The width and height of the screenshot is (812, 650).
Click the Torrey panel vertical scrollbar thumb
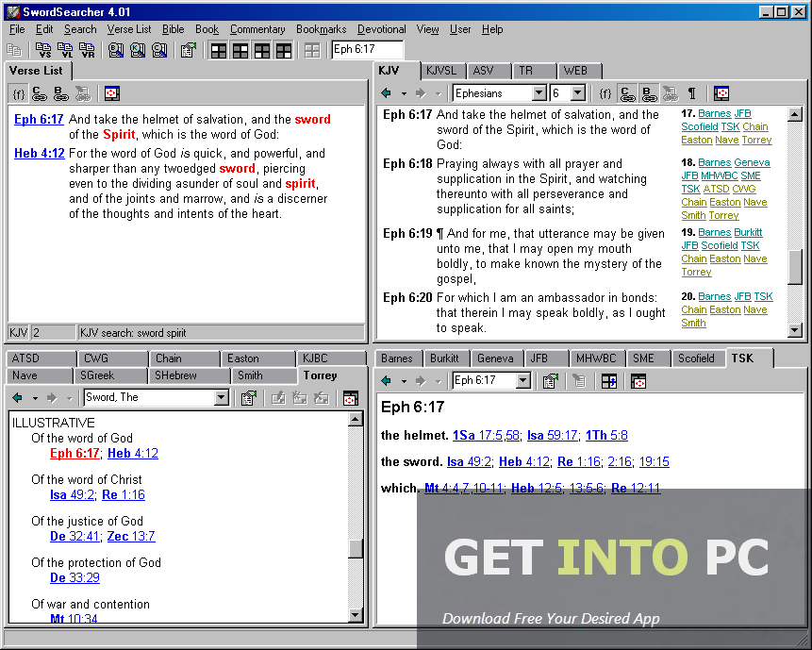(356, 549)
